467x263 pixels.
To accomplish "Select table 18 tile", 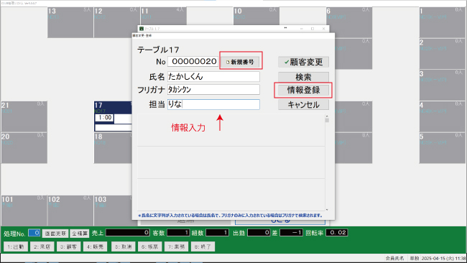I will 114,148.
